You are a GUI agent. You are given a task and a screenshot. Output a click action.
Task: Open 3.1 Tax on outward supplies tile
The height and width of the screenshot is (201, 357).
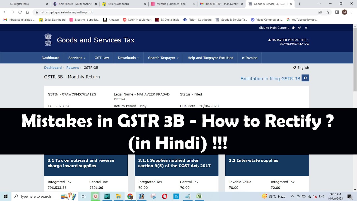click(86, 165)
